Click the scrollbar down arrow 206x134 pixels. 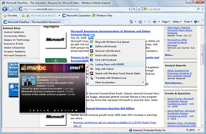[202, 125]
